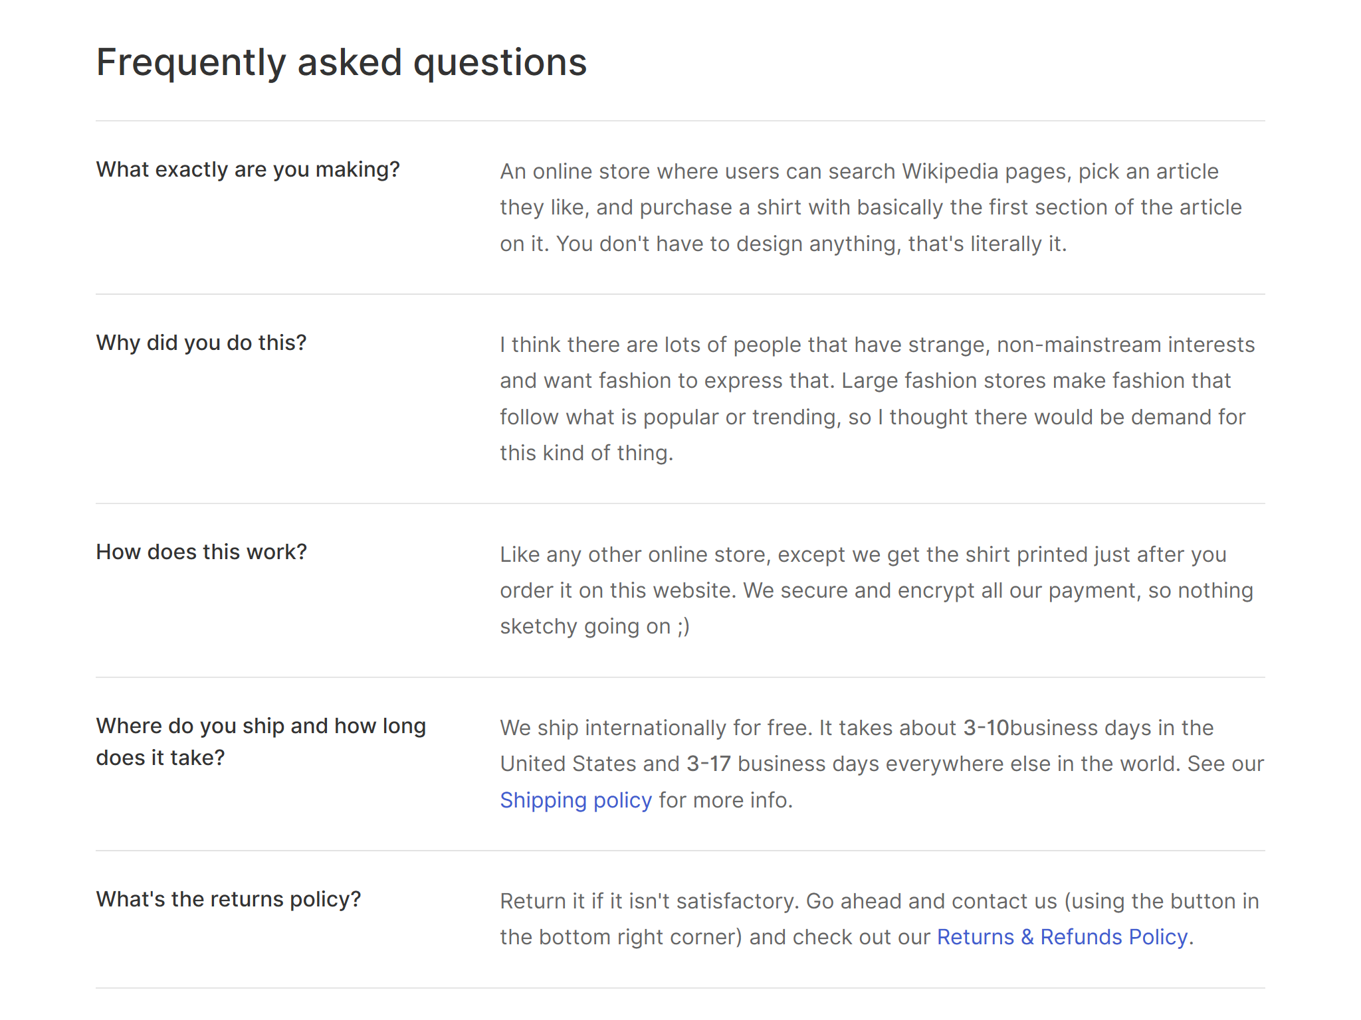Click "Return it if it isn't satisfactory" sentence

click(x=649, y=901)
